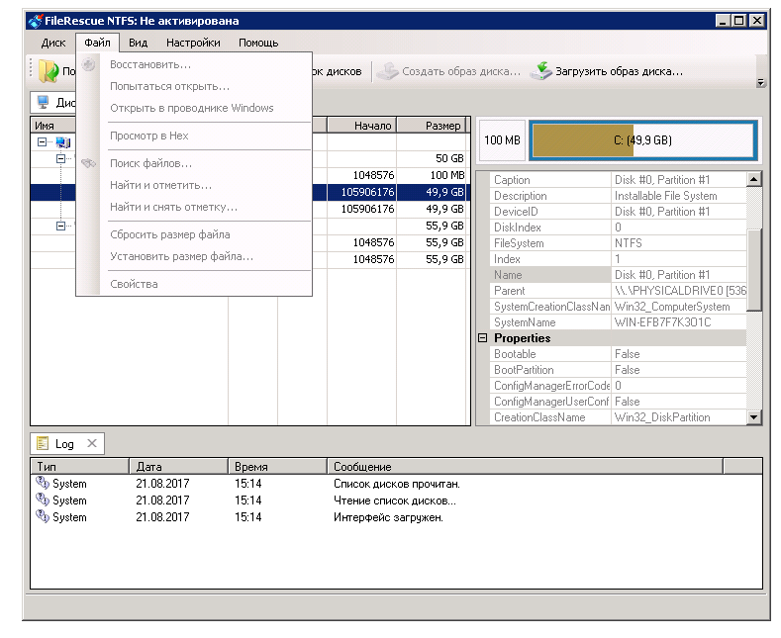Click the load disk image toolbar icon

click(x=540, y=71)
